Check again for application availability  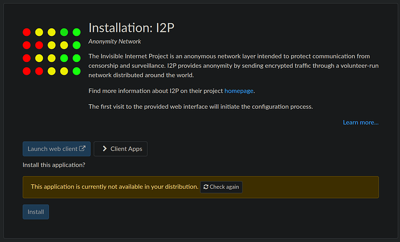click(x=221, y=187)
